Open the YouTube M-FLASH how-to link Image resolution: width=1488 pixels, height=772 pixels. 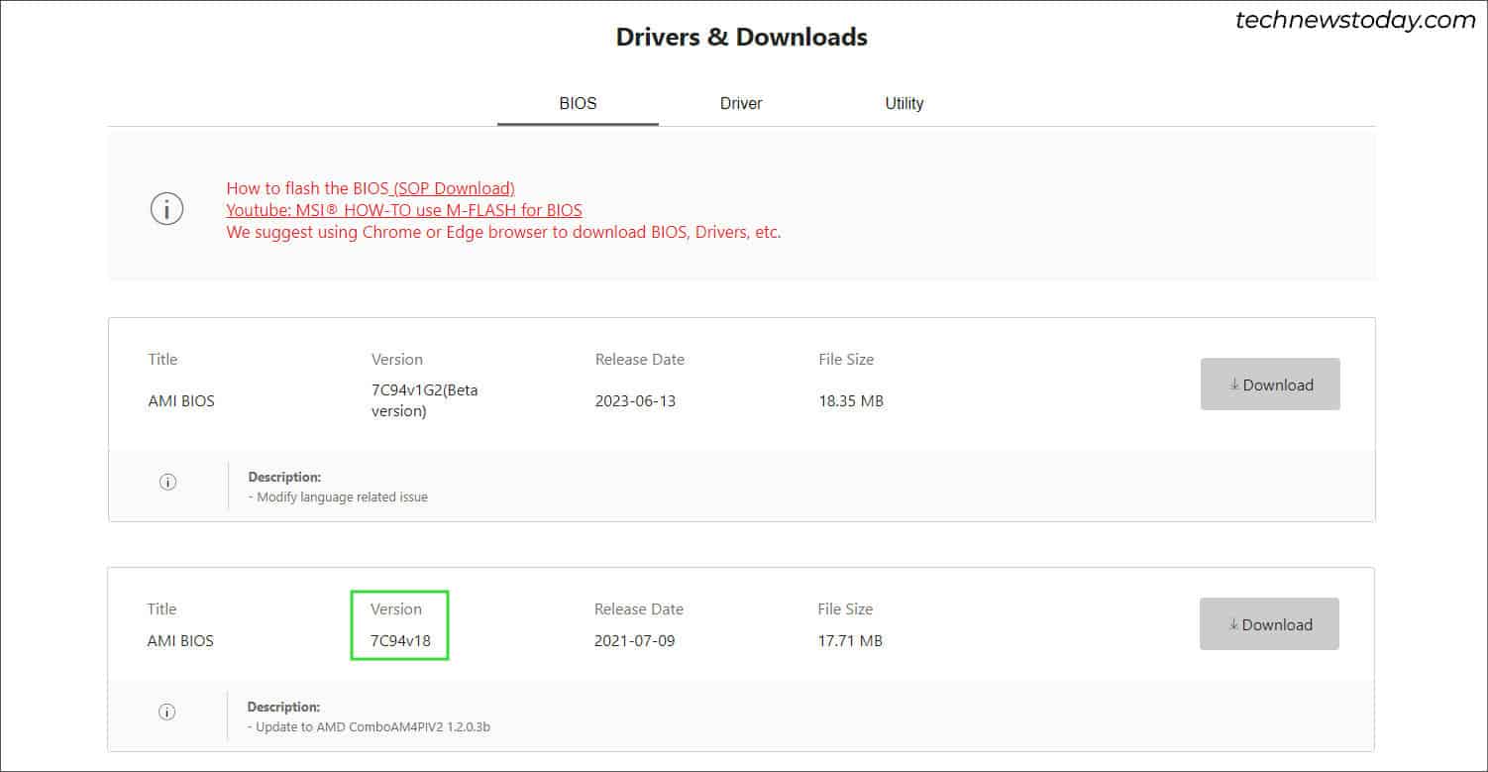(404, 210)
